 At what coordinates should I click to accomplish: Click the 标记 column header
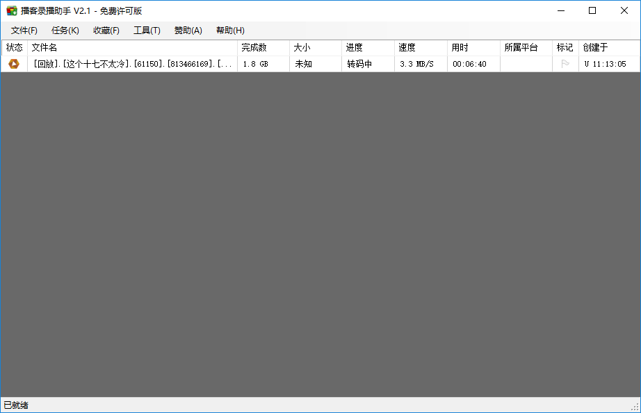565,48
